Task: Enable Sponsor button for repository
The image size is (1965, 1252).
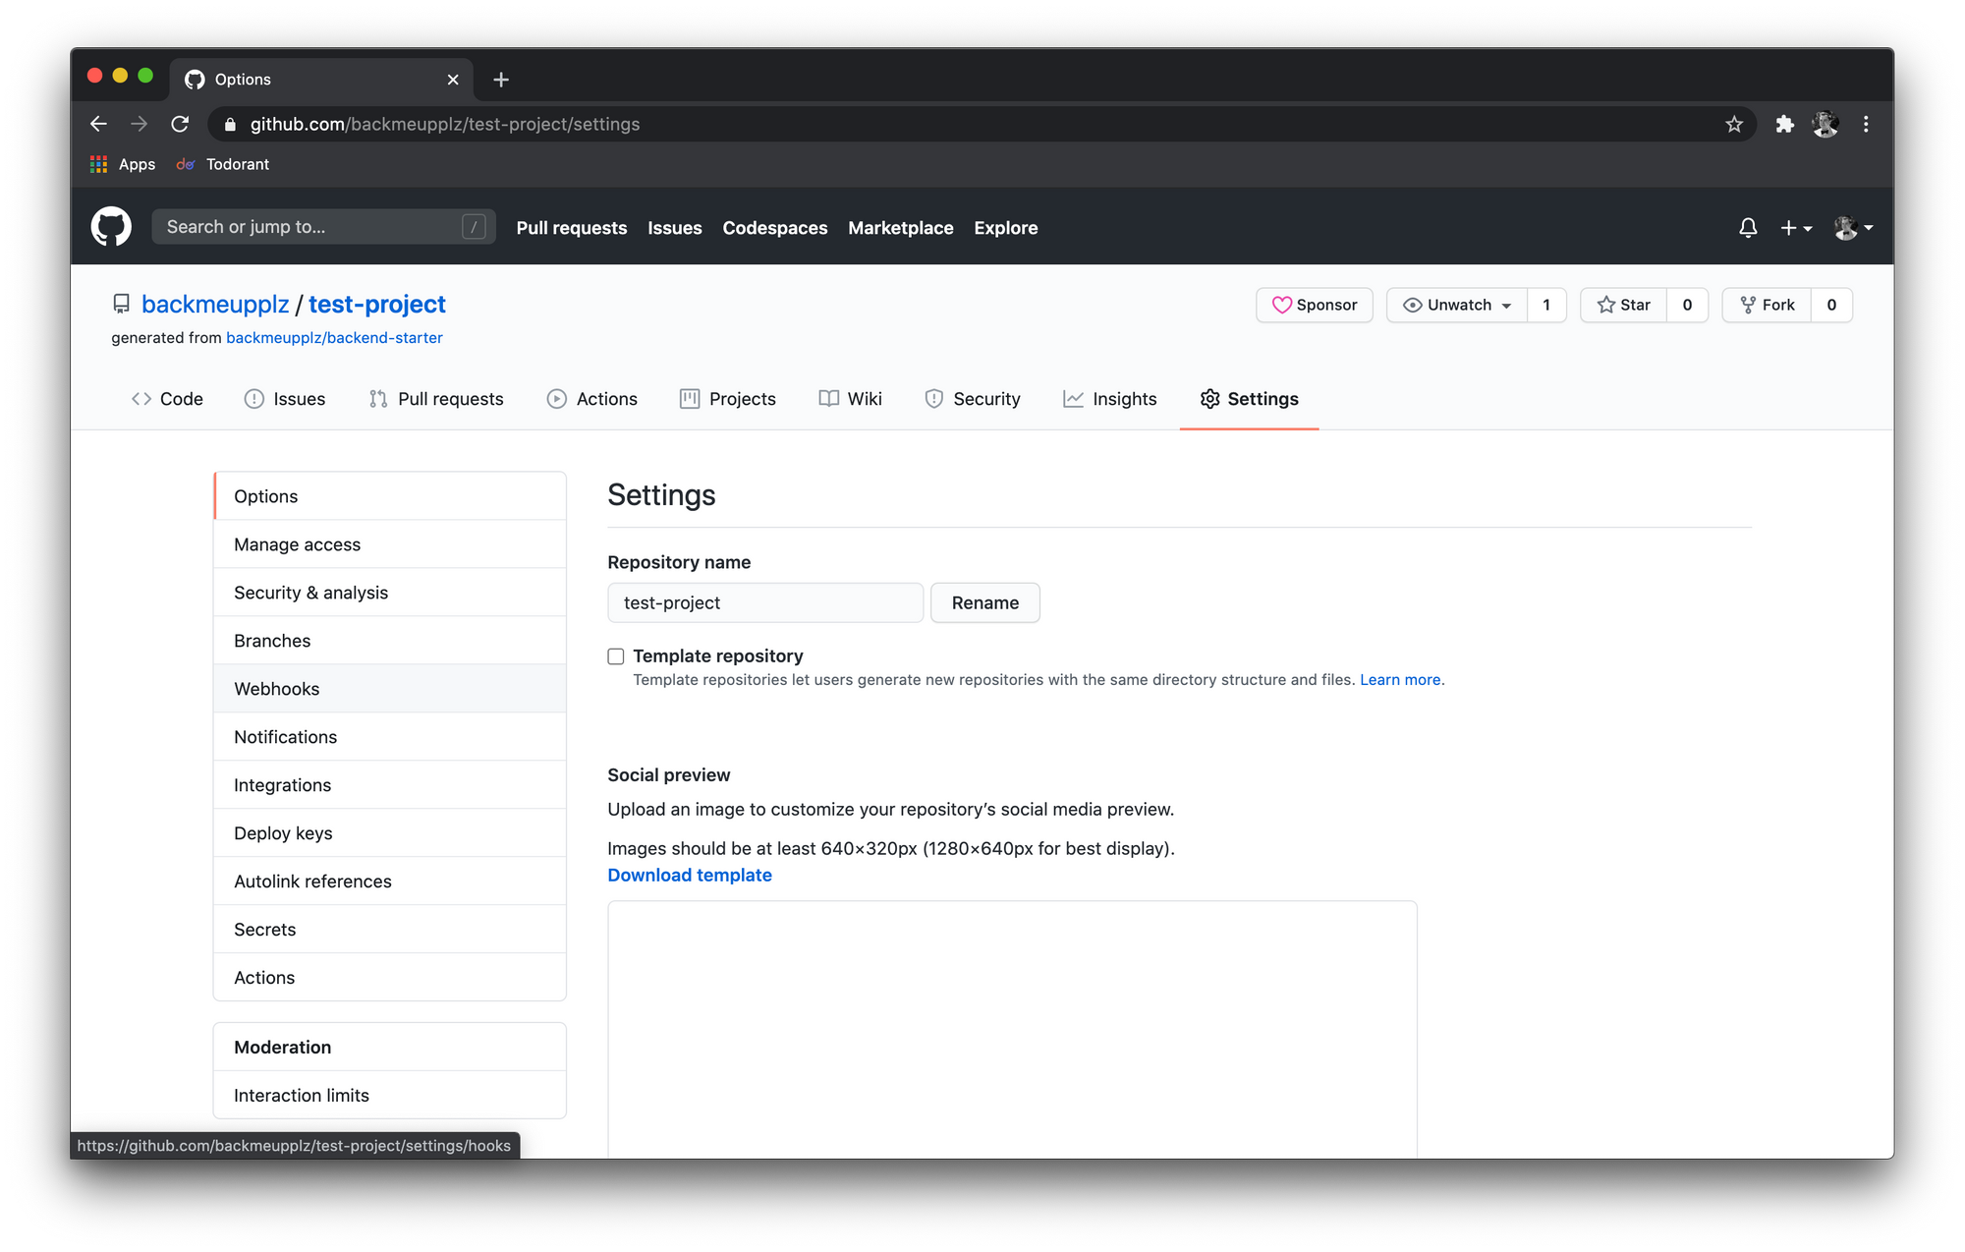Action: 1314,303
